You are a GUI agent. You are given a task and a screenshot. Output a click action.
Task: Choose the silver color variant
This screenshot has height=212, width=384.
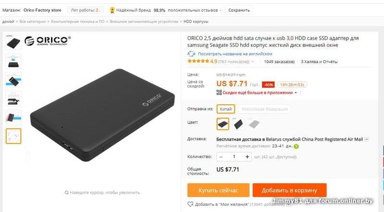(x=254, y=124)
